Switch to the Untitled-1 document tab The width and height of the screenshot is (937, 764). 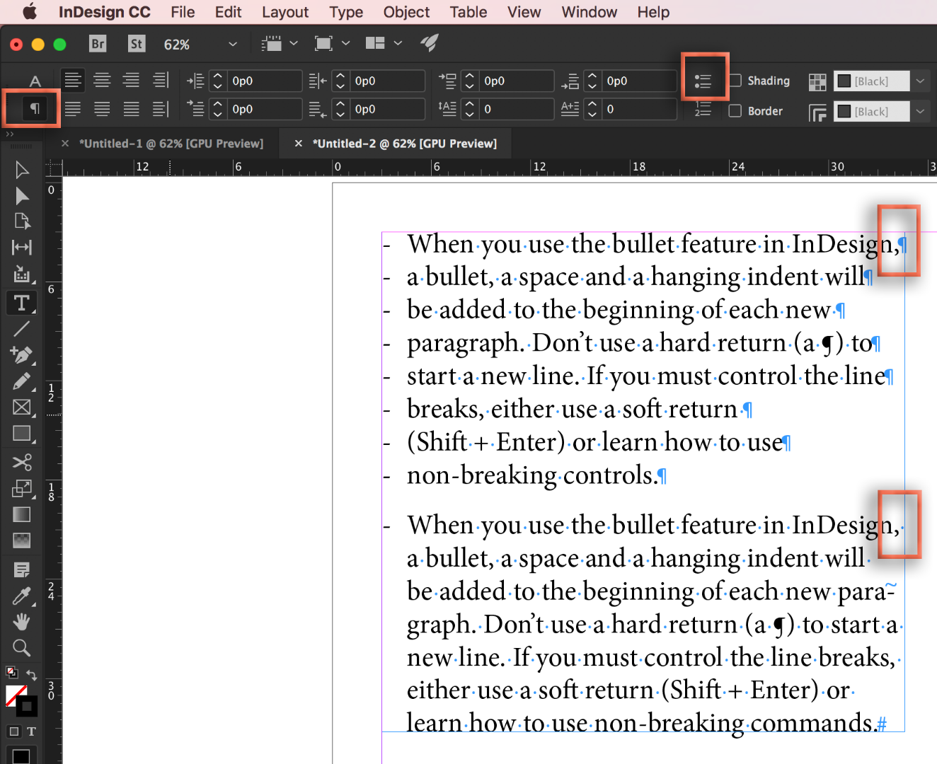(x=171, y=144)
